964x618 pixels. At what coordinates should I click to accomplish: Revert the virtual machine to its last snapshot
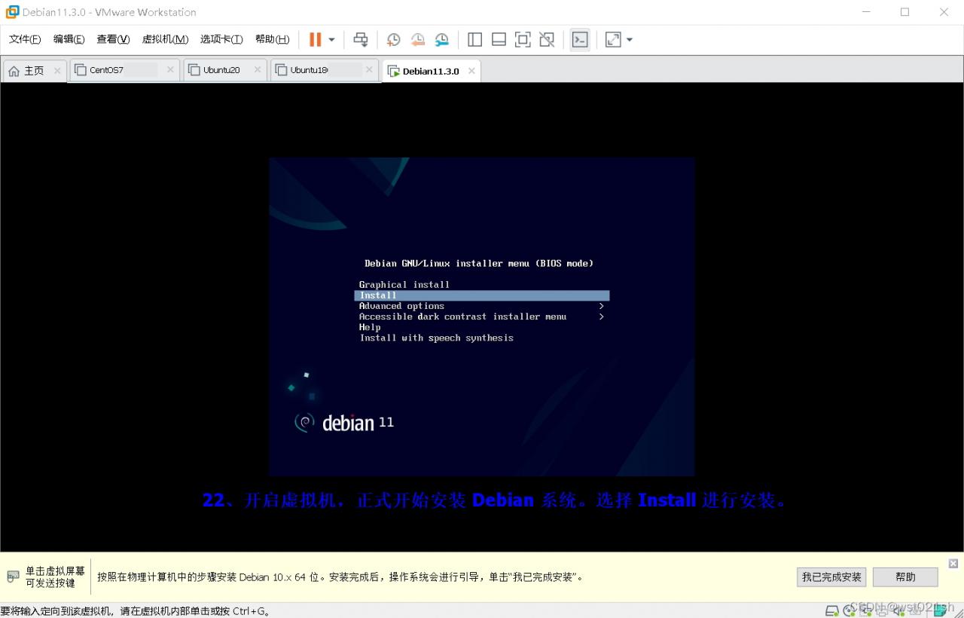click(x=417, y=39)
